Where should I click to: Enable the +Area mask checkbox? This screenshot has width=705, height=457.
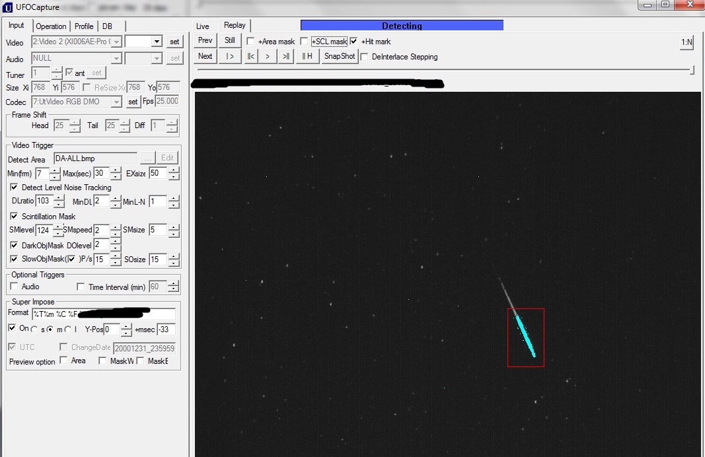[x=251, y=42]
